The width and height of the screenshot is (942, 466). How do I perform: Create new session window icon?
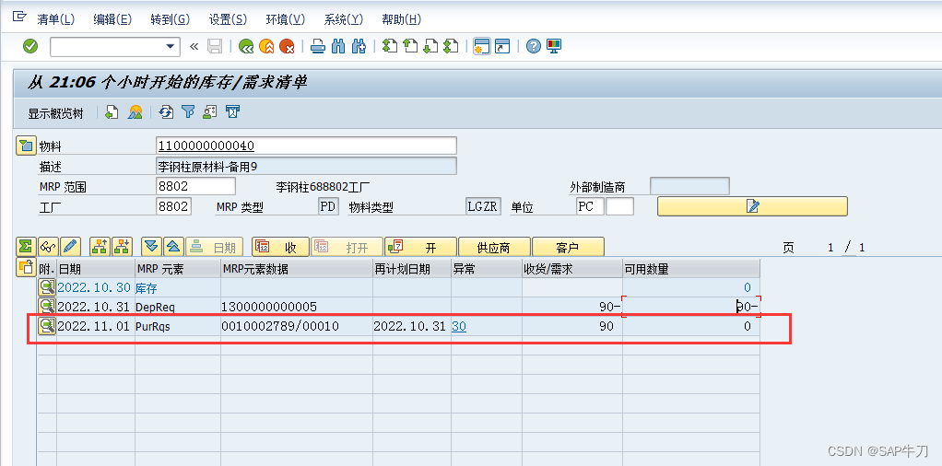(x=481, y=46)
